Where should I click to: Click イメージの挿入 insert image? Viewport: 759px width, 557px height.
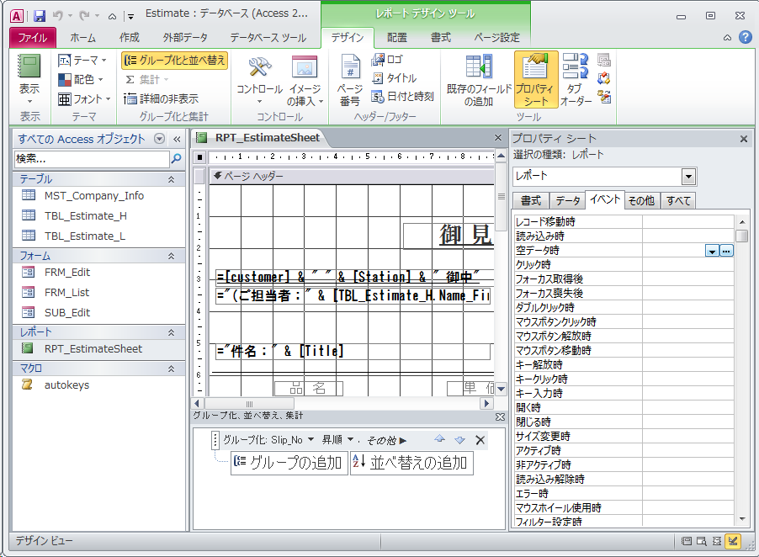pos(305,80)
